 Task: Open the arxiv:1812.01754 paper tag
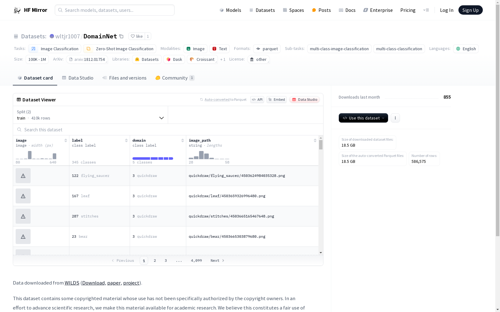pos(87,59)
